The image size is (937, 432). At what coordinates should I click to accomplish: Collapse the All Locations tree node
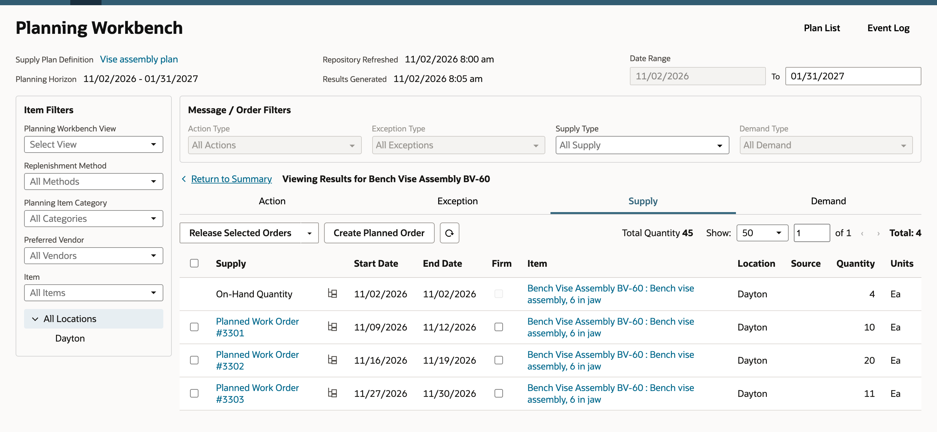point(35,319)
